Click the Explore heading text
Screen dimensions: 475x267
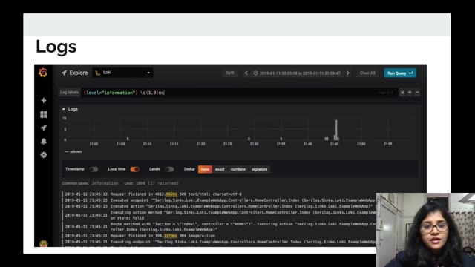79,73
